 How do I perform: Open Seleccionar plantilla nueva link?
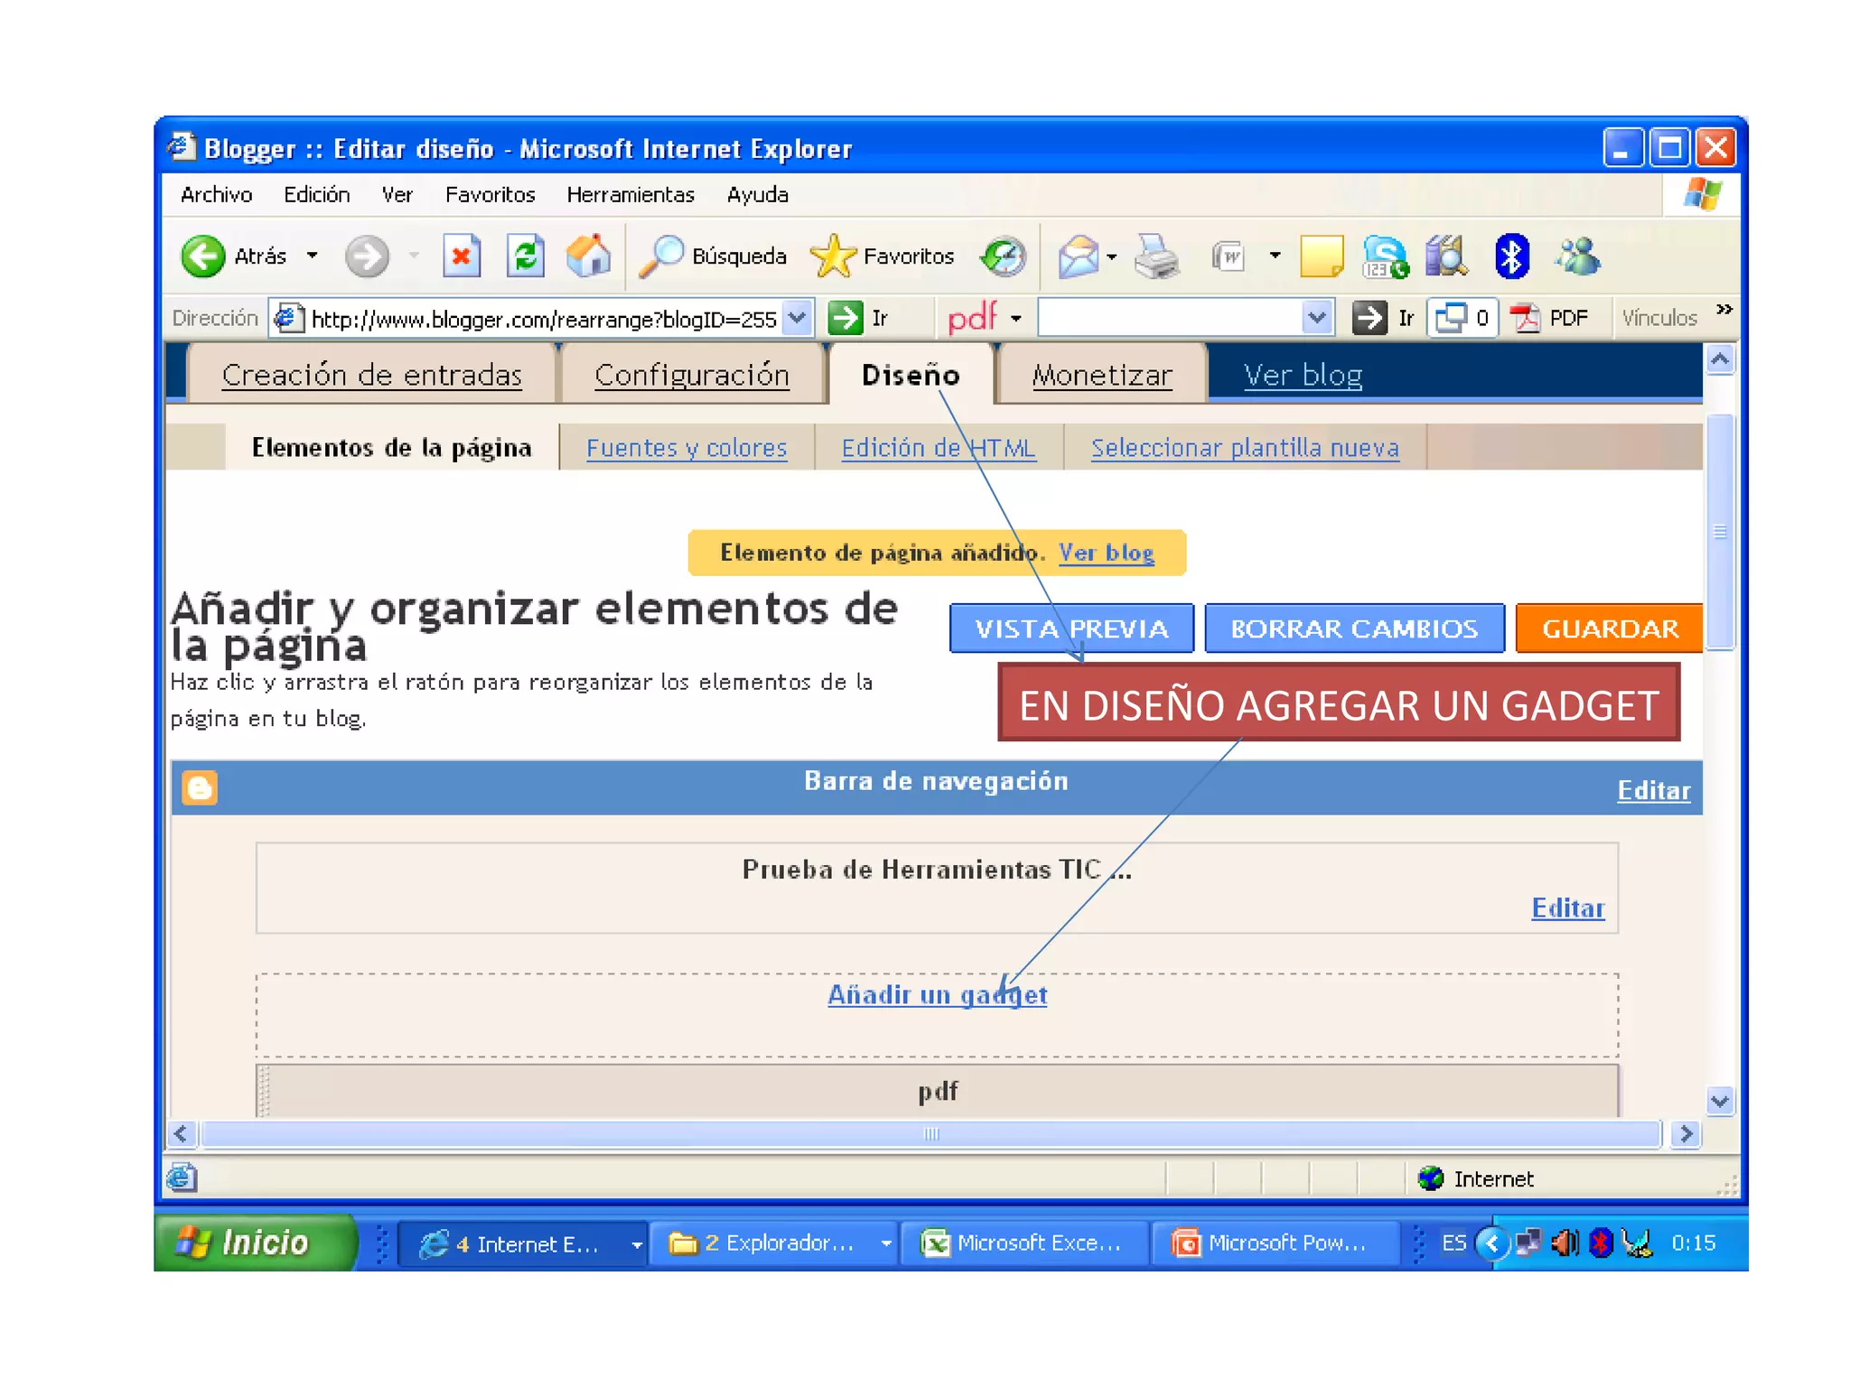tap(1245, 448)
